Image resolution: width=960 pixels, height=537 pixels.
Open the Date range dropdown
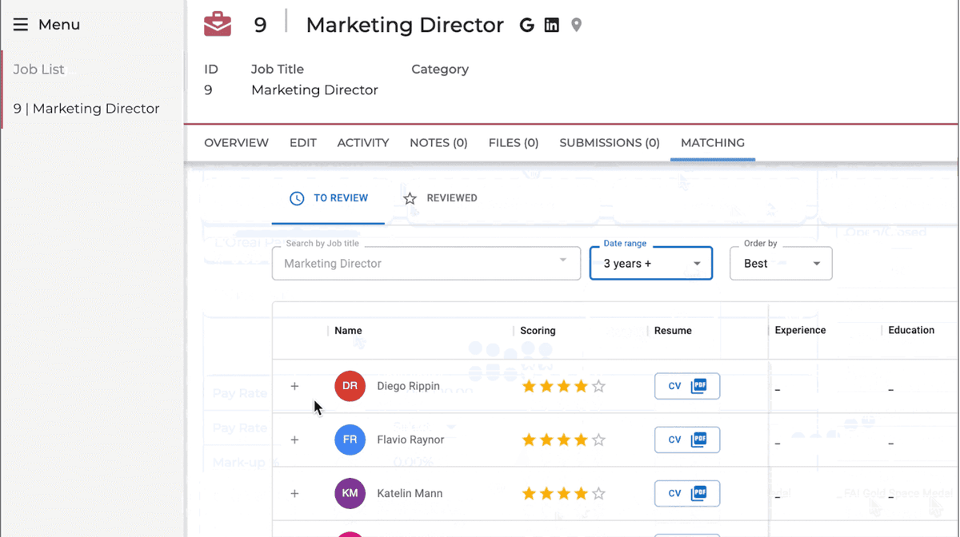tap(650, 264)
